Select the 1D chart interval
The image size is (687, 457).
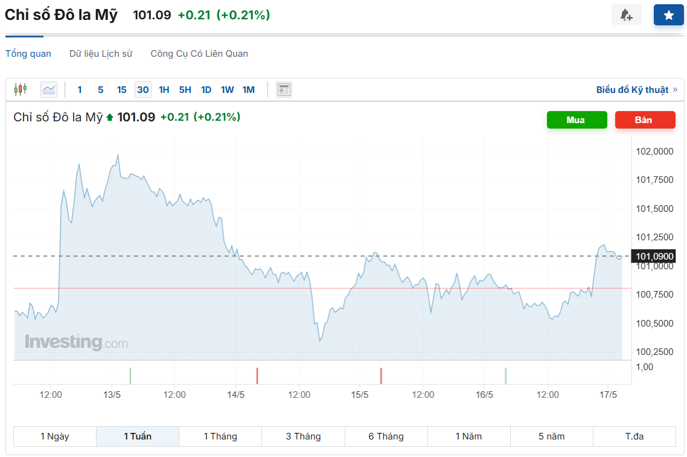206,90
